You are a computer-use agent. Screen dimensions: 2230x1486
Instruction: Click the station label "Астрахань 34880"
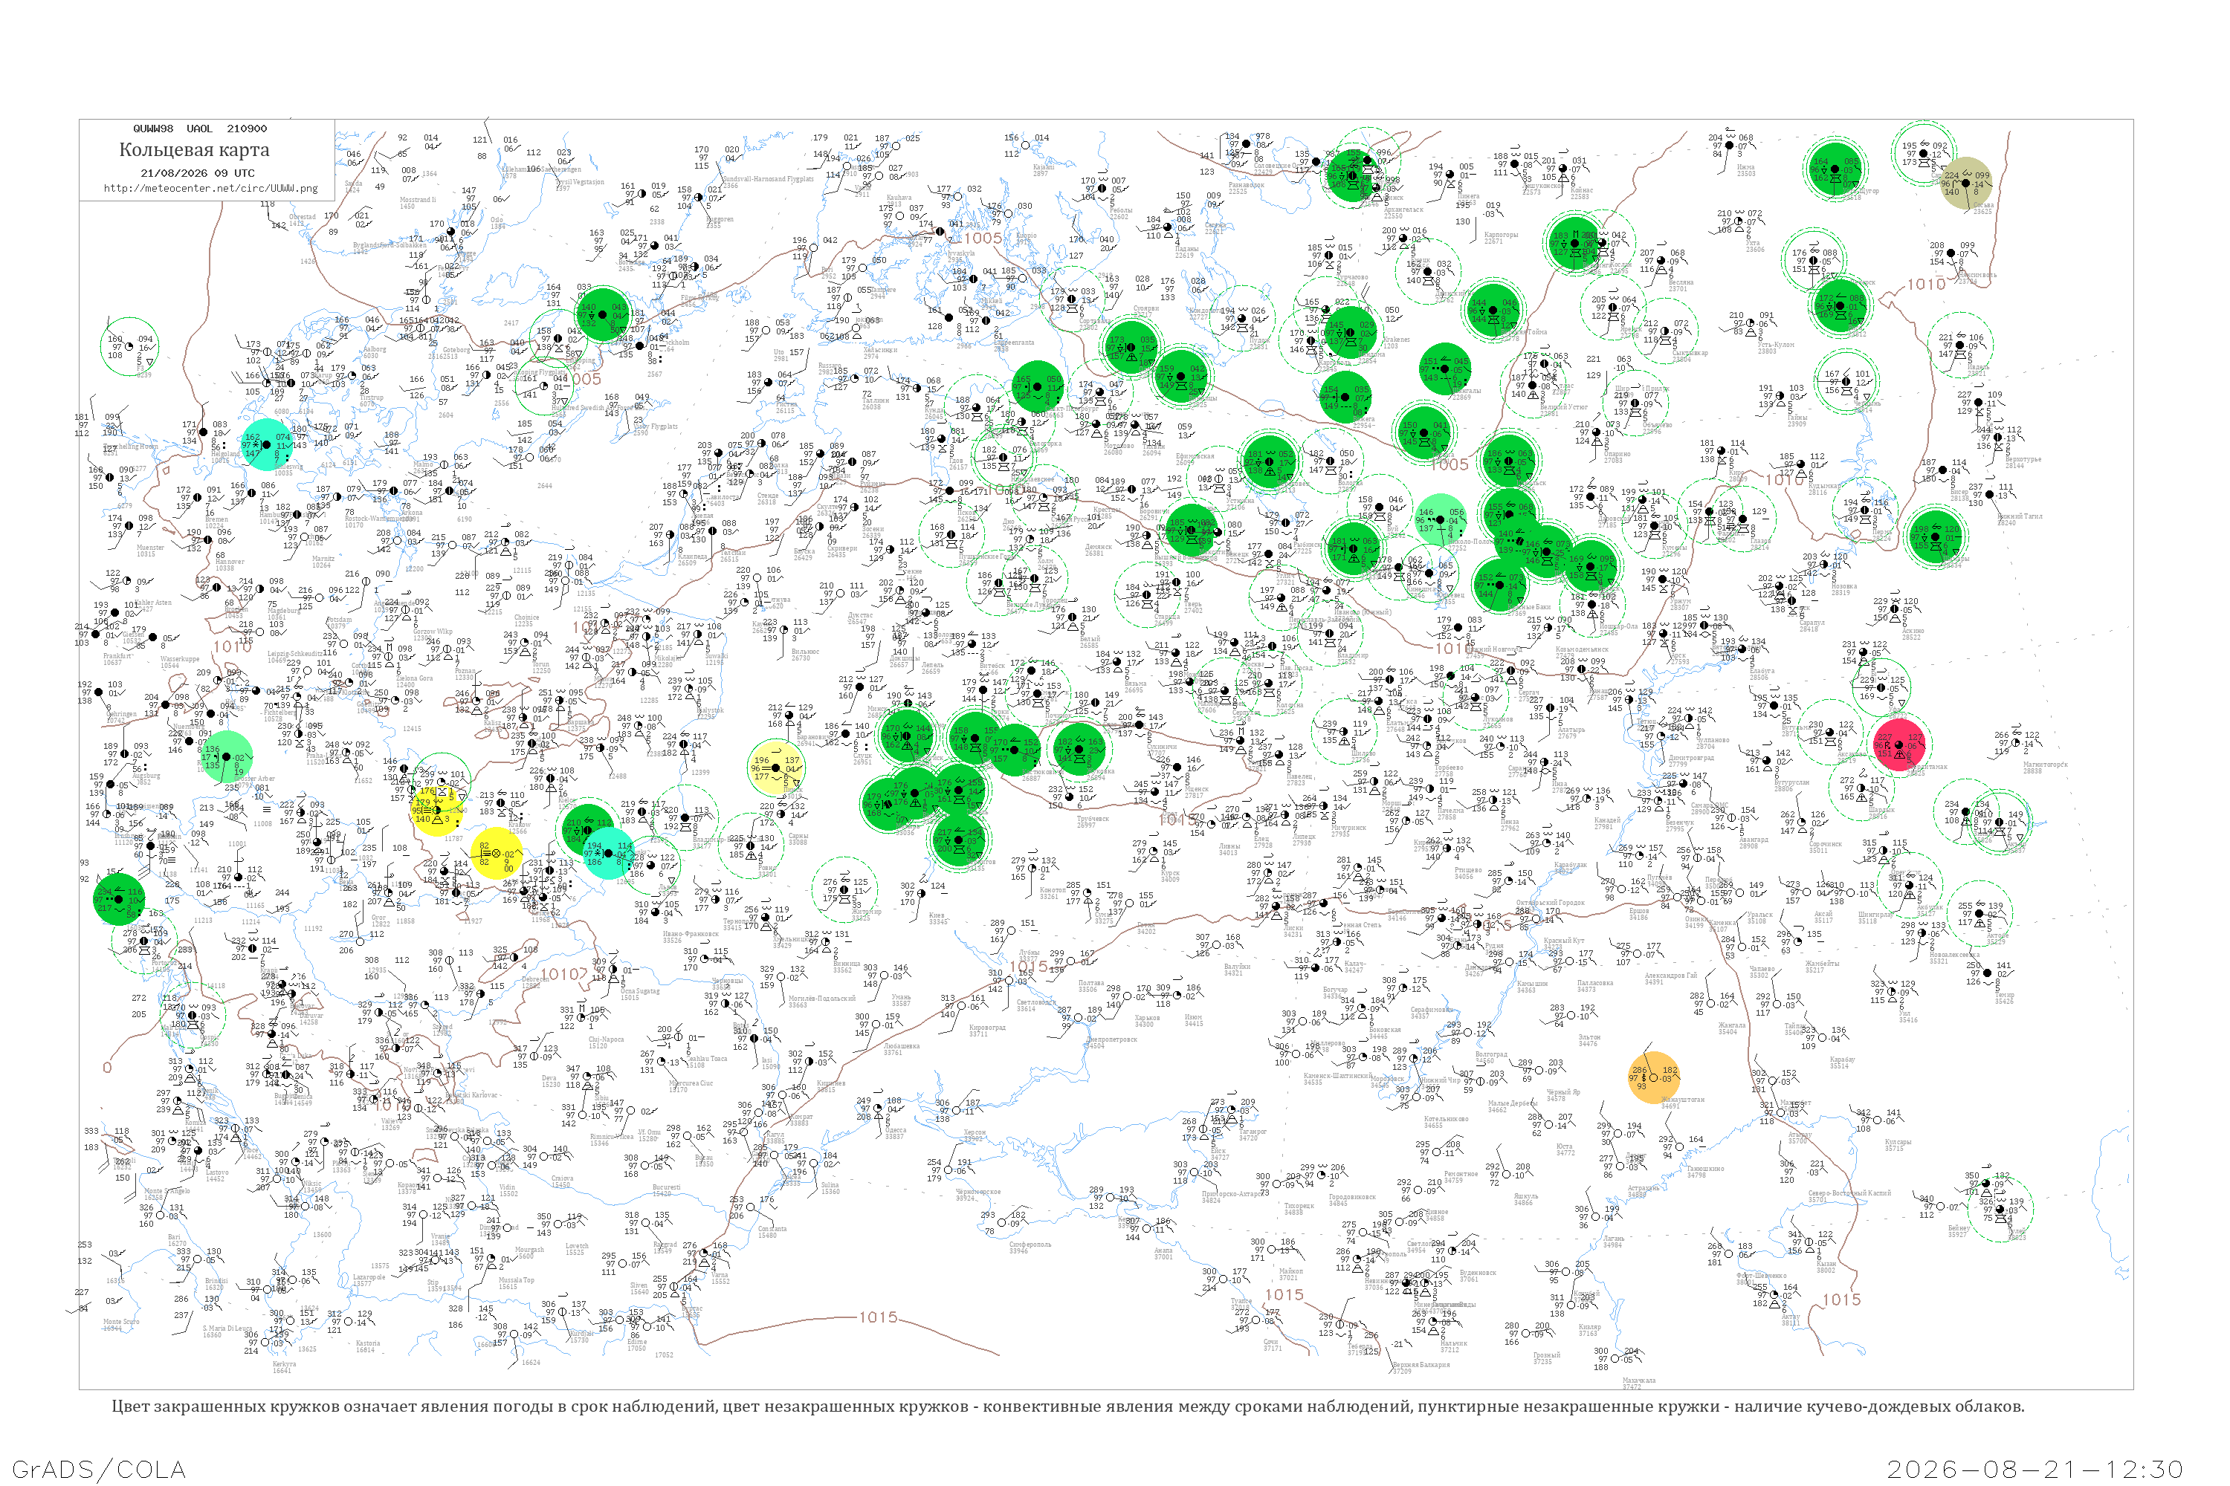[x=1643, y=1191]
